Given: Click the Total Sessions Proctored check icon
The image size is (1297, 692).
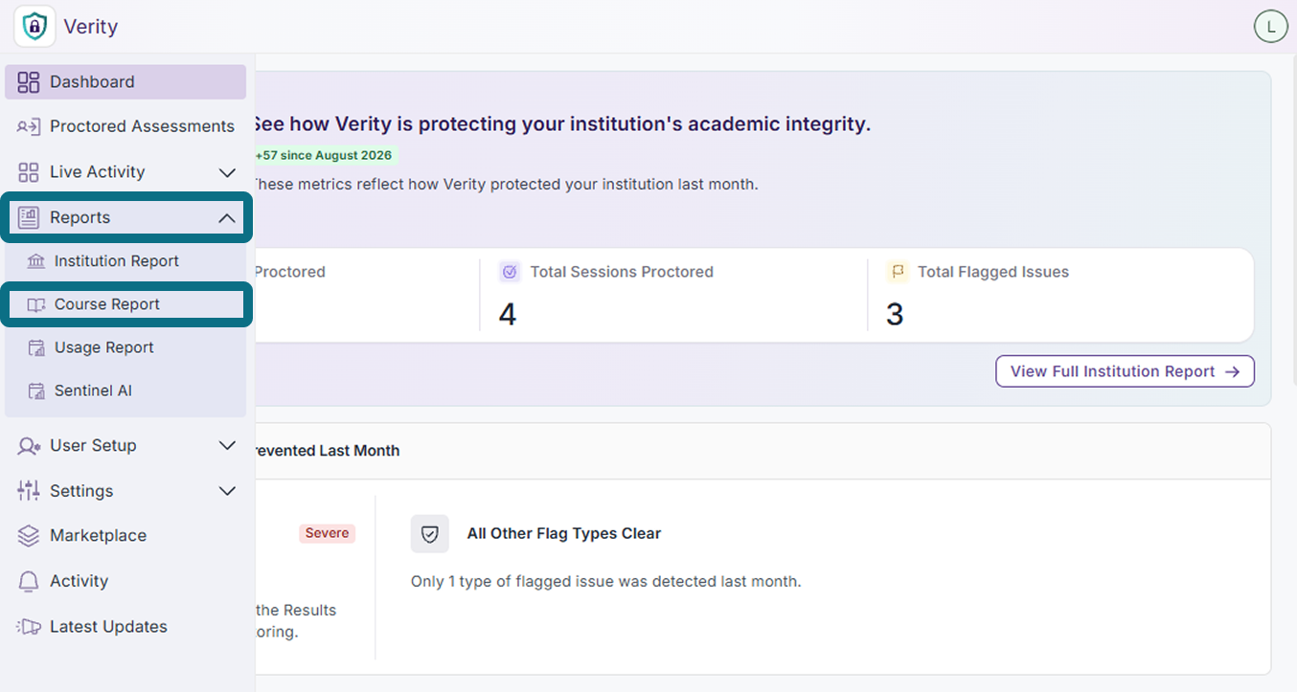Looking at the screenshot, I should point(510,272).
